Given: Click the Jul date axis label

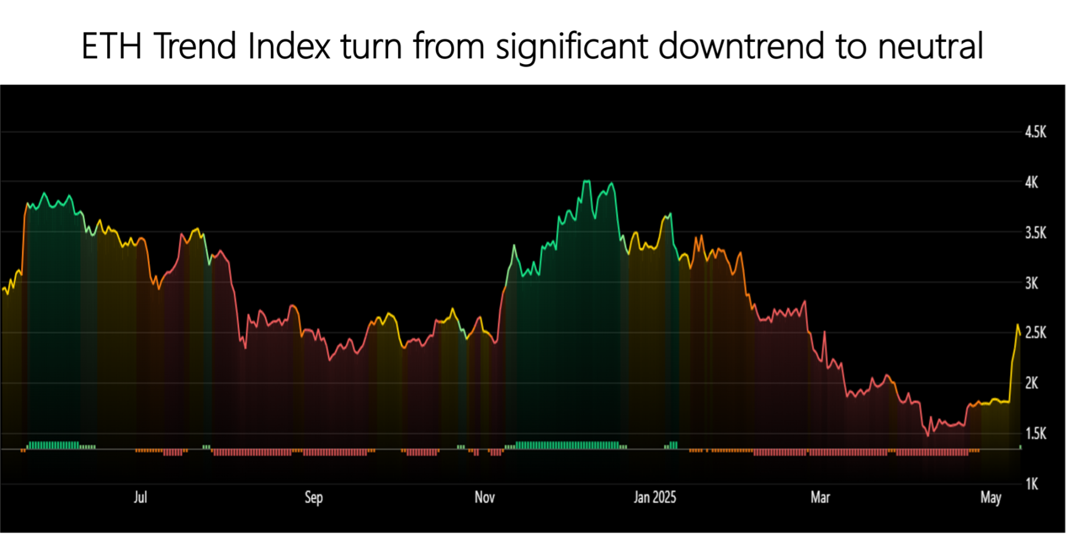Looking at the screenshot, I should click(x=140, y=497).
